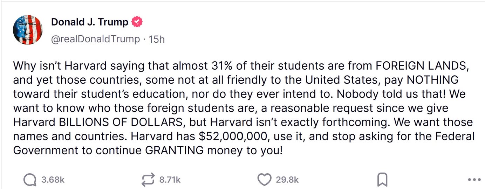
Task: Click the 15h timestamp
Action: pos(156,39)
